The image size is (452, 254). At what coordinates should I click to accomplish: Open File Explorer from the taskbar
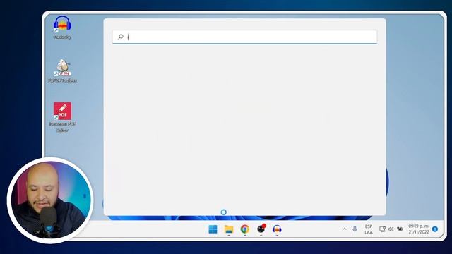(229, 229)
